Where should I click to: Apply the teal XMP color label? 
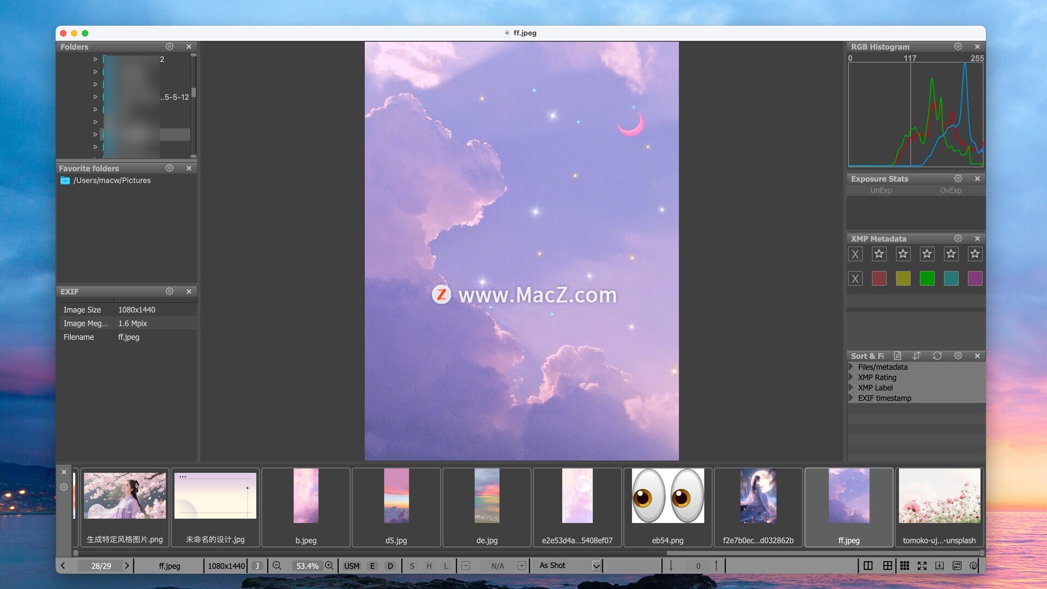pyautogui.click(x=951, y=279)
